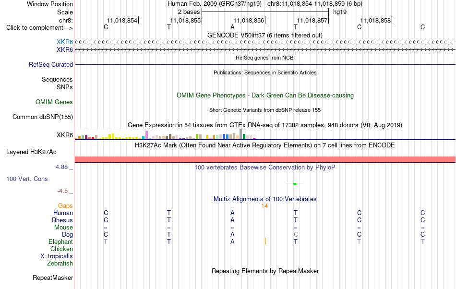Click the orange insertion bar in the Elephant row
Screen dimensions: 456x289
coord(265,241)
